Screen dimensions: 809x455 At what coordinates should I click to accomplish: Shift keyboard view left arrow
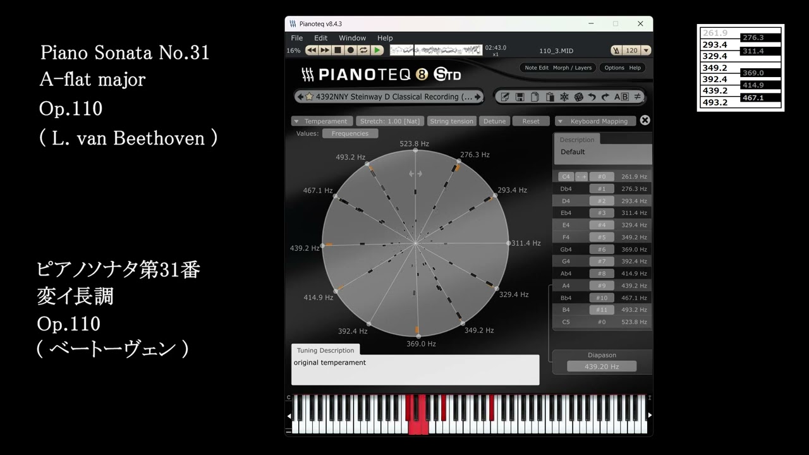coord(289,415)
